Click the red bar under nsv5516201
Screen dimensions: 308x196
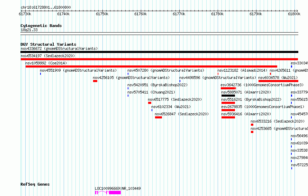[x=228, y=103]
